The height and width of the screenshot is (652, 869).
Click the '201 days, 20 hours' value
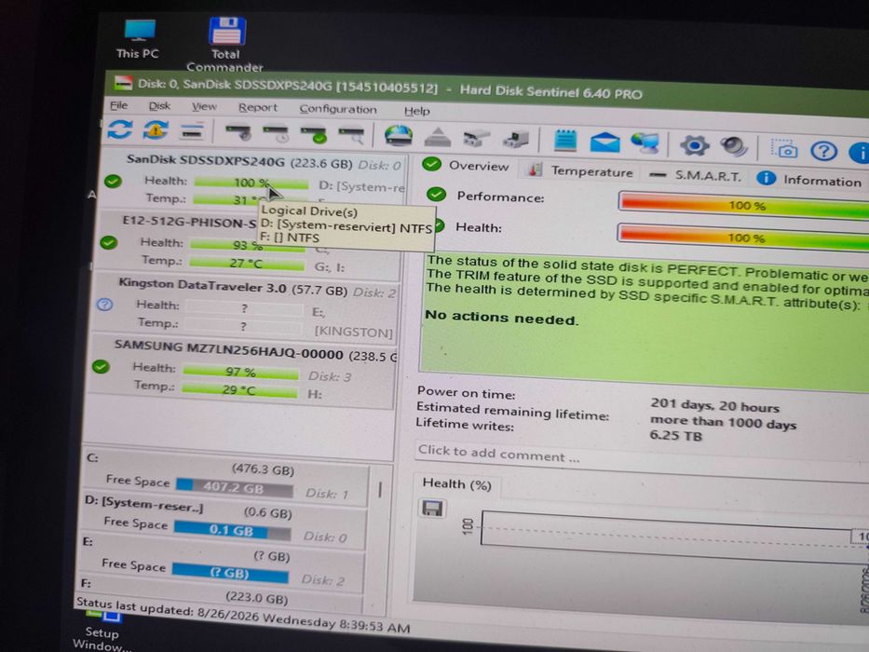[x=715, y=405]
